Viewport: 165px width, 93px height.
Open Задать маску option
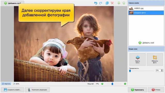[137, 59]
